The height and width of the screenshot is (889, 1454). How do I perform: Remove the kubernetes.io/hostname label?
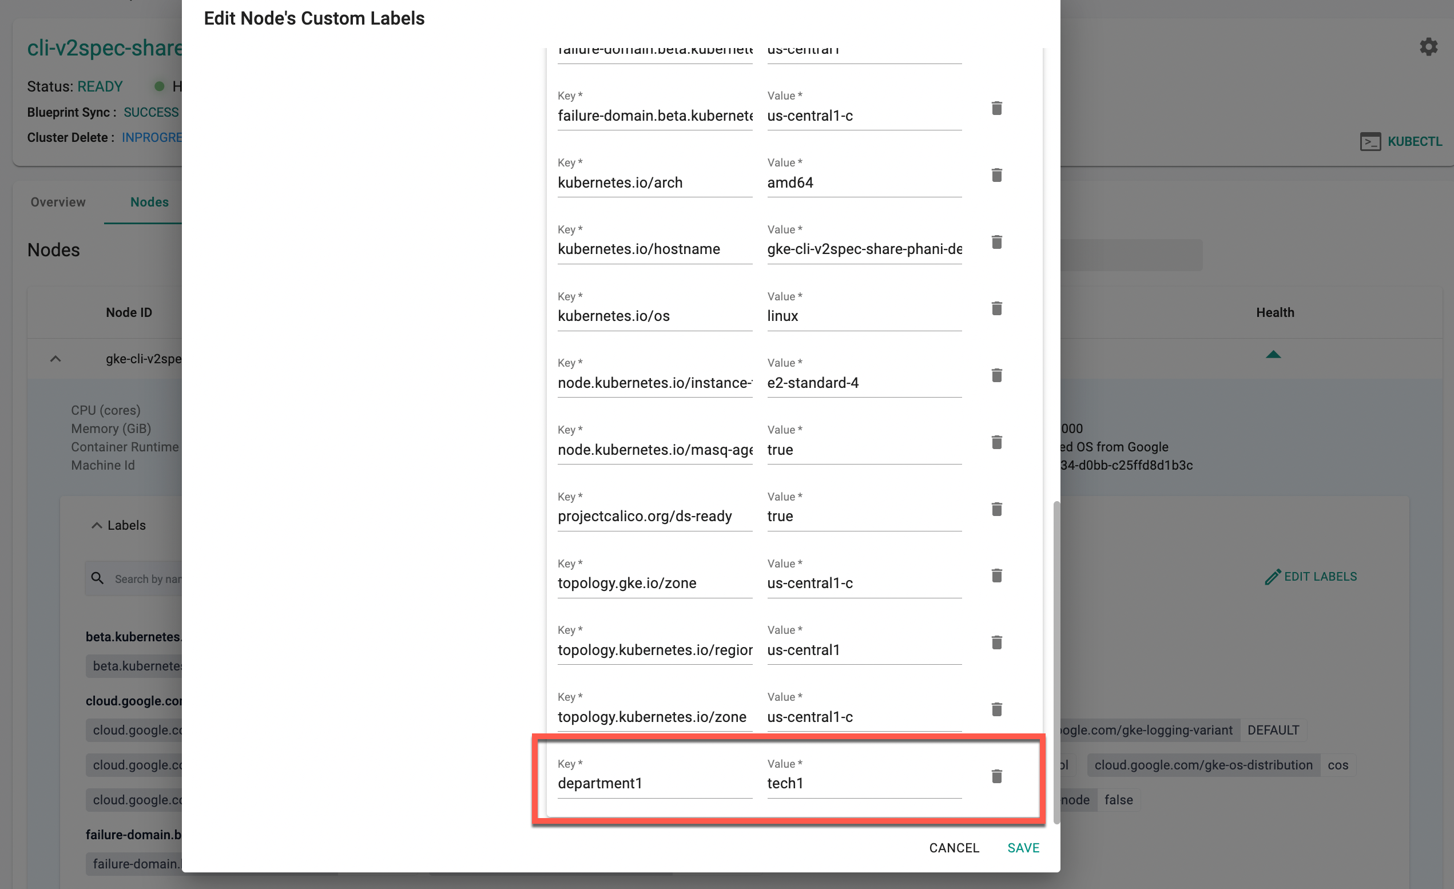point(996,242)
